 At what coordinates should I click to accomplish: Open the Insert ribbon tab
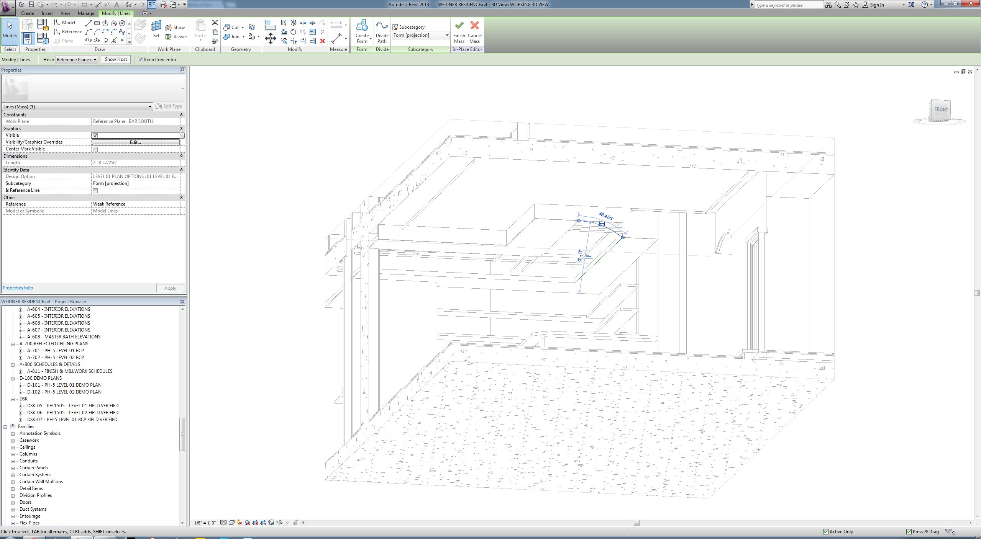pyautogui.click(x=47, y=13)
